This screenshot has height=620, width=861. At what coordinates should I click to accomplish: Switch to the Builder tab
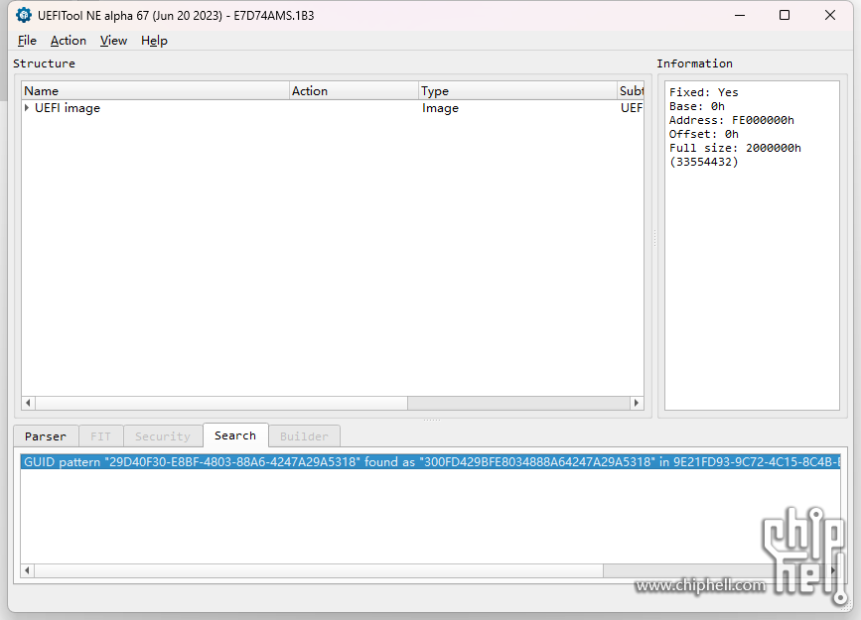304,436
